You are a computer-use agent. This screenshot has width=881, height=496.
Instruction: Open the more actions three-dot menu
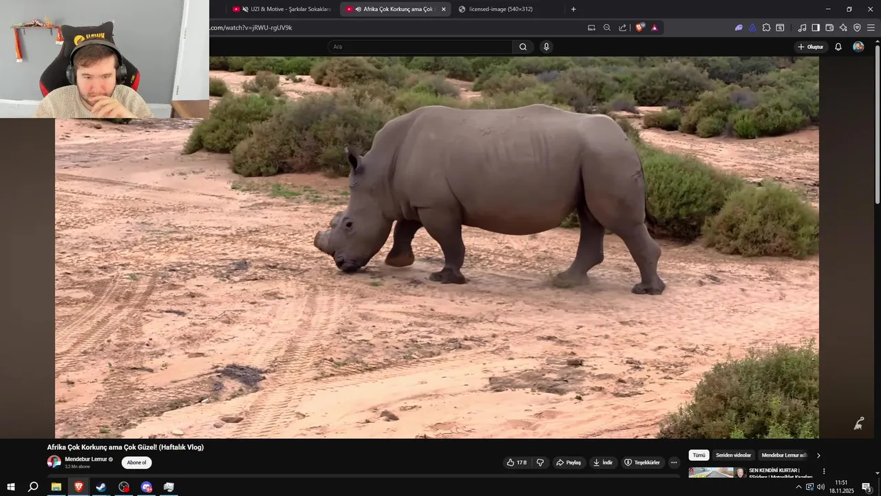(x=674, y=462)
